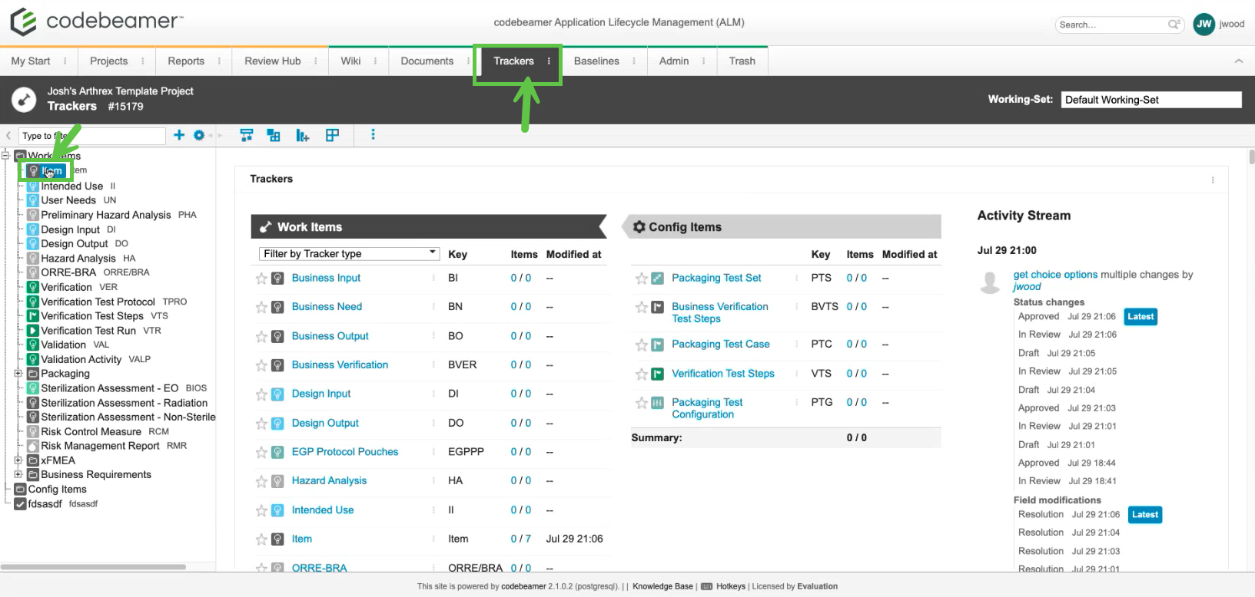Expand the Packaging folder in tree
The image size is (1255, 597).
[x=18, y=374]
